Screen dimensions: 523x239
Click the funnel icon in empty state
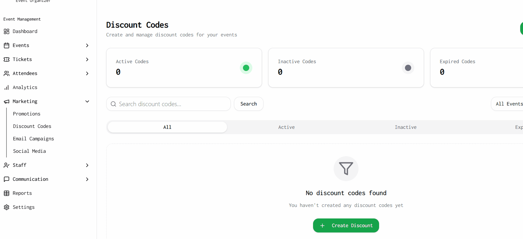click(x=346, y=169)
